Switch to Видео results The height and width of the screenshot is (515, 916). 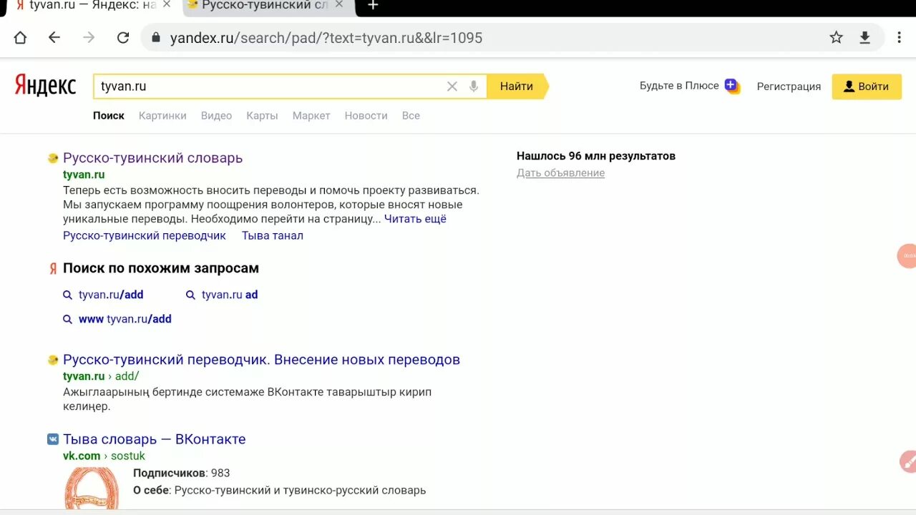click(x=216, y=116)
